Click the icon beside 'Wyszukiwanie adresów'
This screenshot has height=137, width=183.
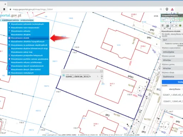tap(9, 31)
